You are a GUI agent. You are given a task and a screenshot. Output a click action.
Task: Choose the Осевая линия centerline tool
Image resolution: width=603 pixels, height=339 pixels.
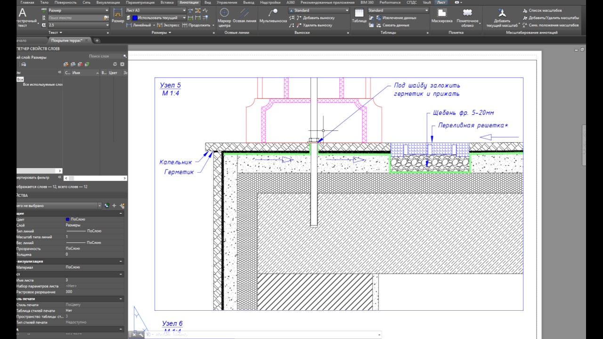pyautogui.click(x=244, y=16)
